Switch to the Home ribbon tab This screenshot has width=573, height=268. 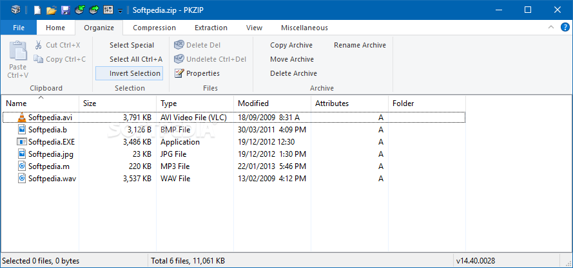[x=55, y=28]
